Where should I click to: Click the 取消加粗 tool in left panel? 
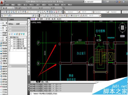[4, 87]
